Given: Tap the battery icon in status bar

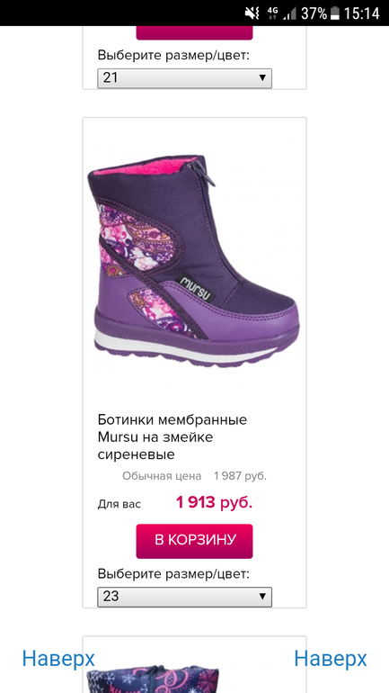Looking at the screenshot, I should (335, 13).
